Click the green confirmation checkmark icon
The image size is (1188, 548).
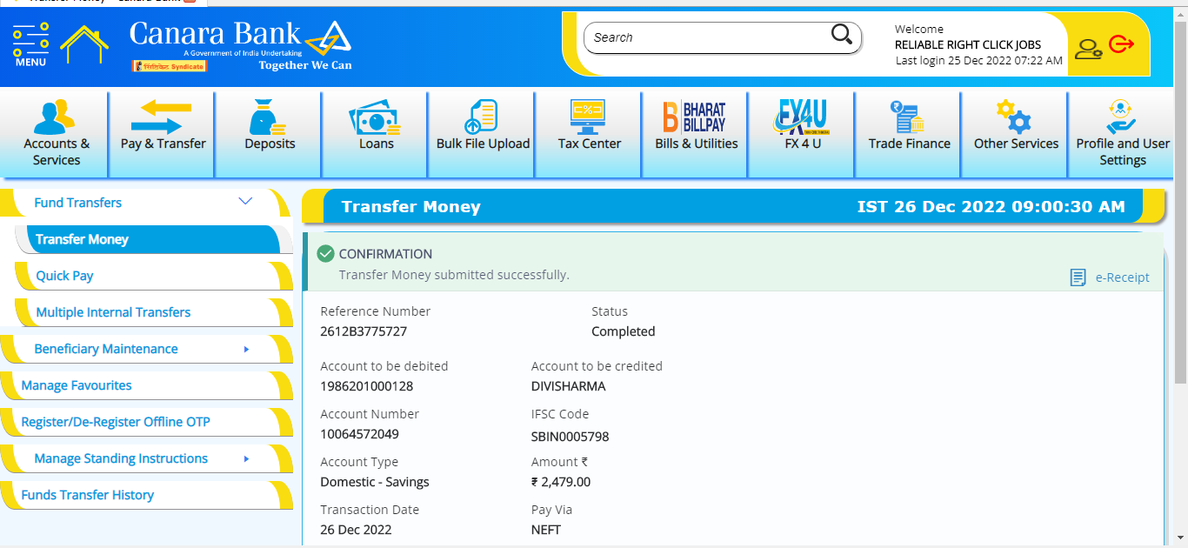(326, 254)
